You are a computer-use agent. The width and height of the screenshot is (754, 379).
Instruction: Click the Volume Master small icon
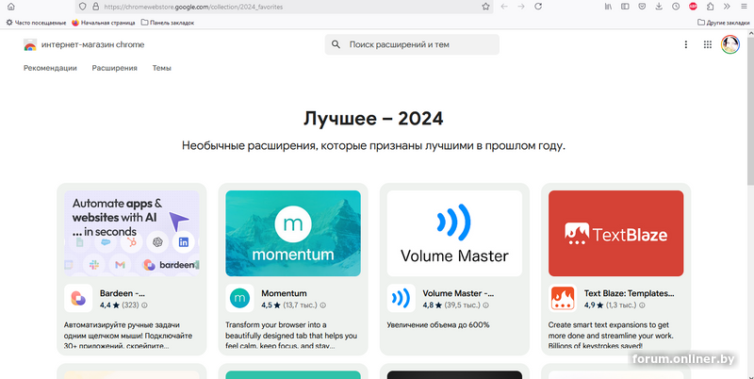pyautogui.click(x=402, y=298)
